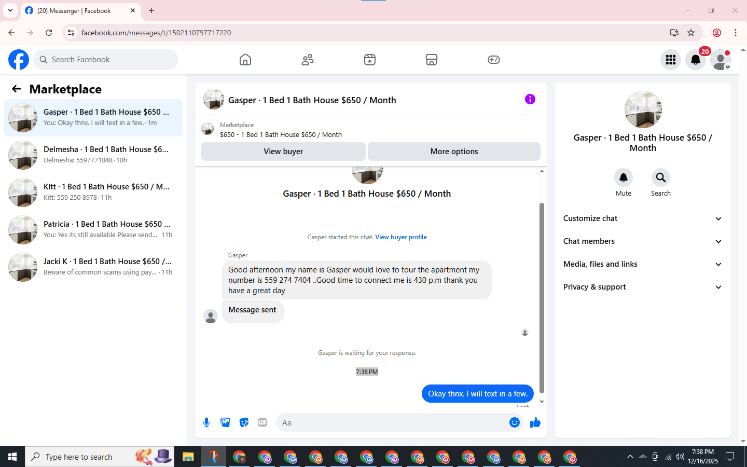Install app icon in address bar
This screenshot has width=747, height=467.
point(674,33)
